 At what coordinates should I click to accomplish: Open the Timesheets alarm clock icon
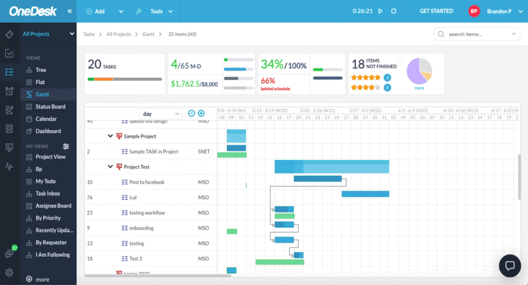pos(9,91)
